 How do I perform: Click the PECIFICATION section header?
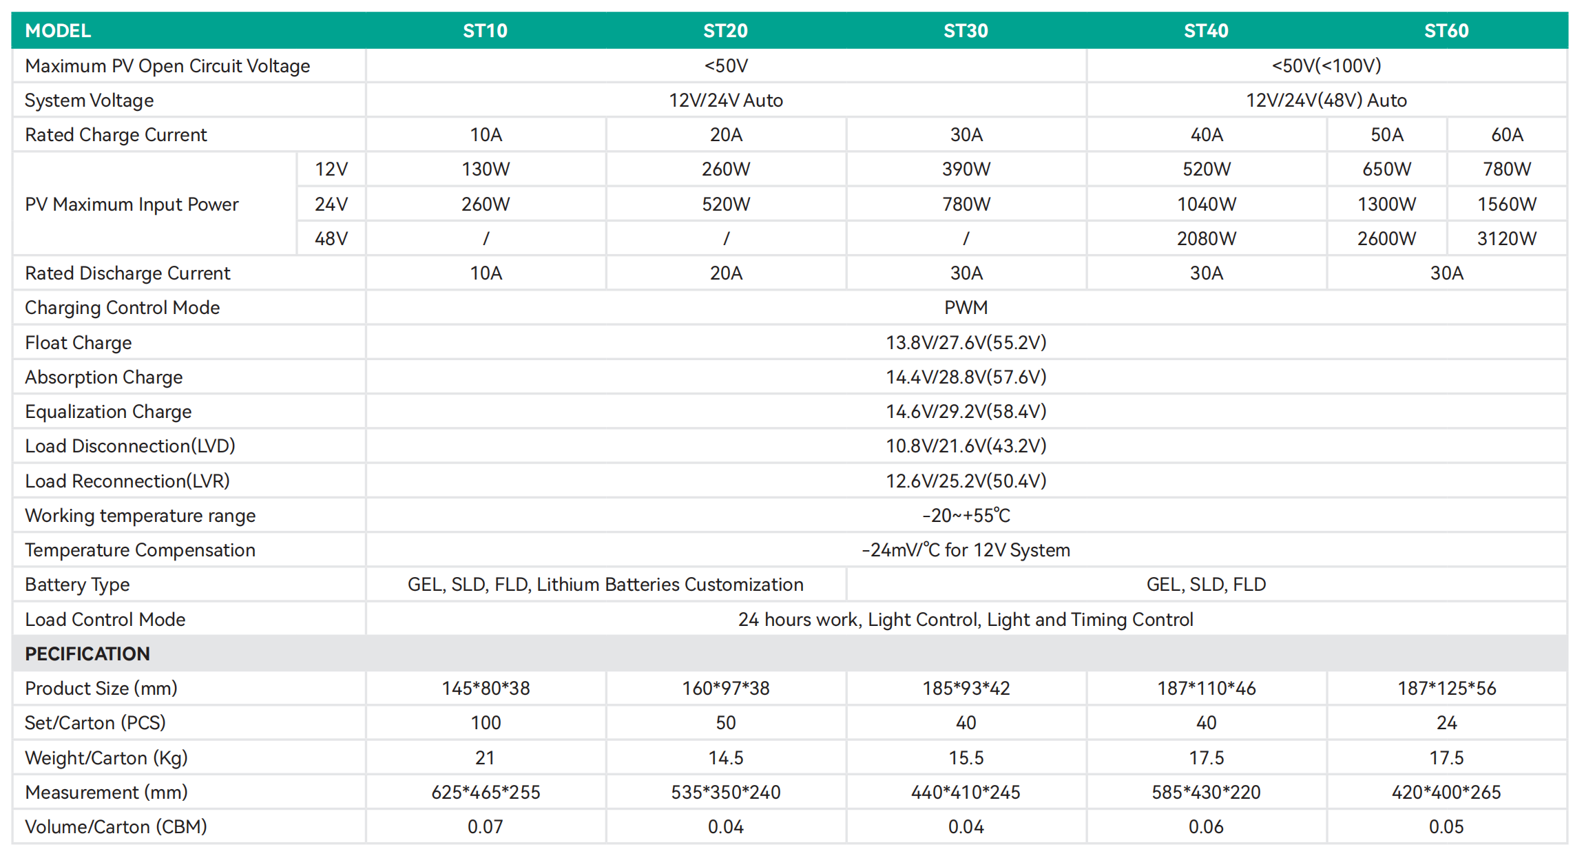[87, 653]
